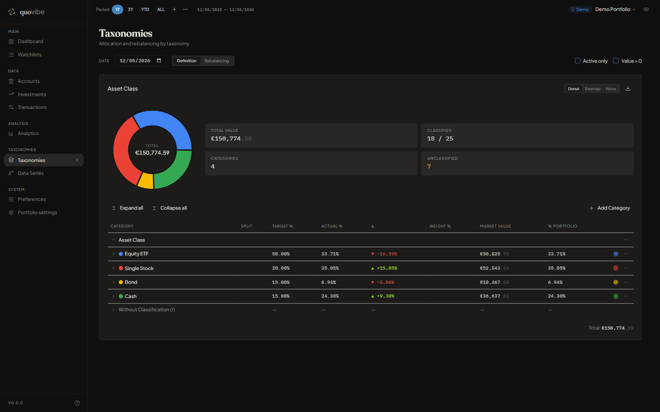The image size is (660, 412).
Task: Expand the Taxonomies sidebar chevron
Action: 77,160
